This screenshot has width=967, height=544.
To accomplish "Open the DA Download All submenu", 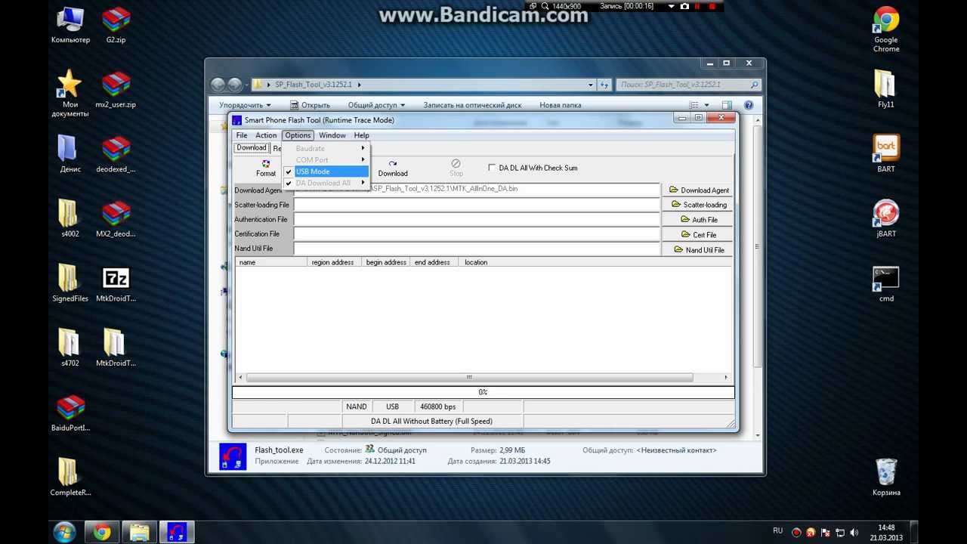I will (326, 183).
